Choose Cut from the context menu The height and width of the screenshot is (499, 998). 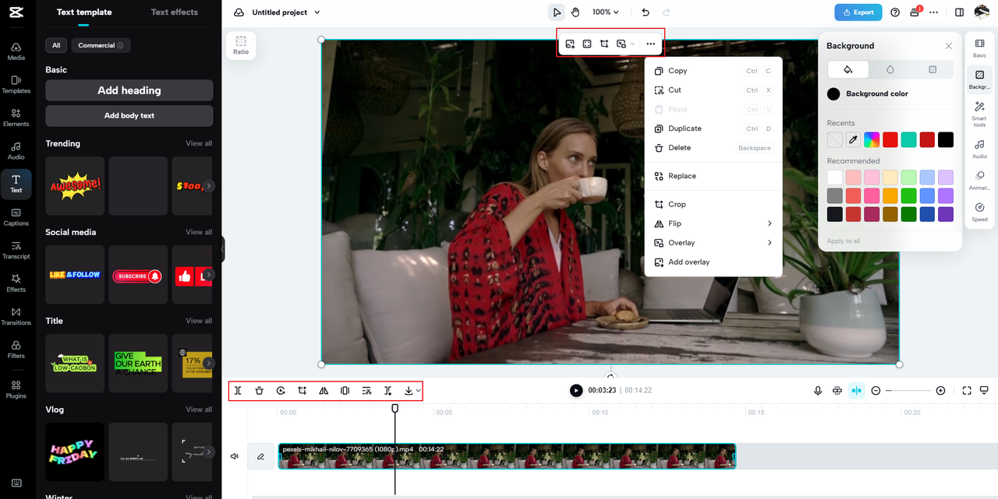click(x=713, y=90)
